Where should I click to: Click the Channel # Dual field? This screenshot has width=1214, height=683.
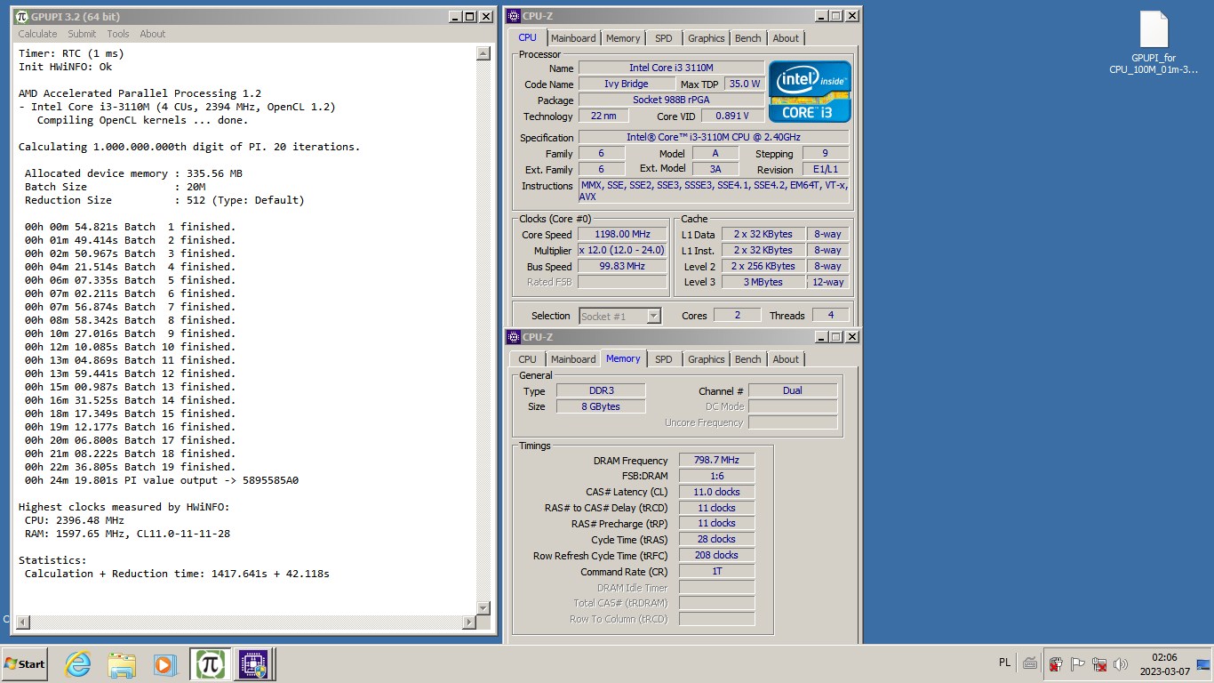tap(793, 390)
